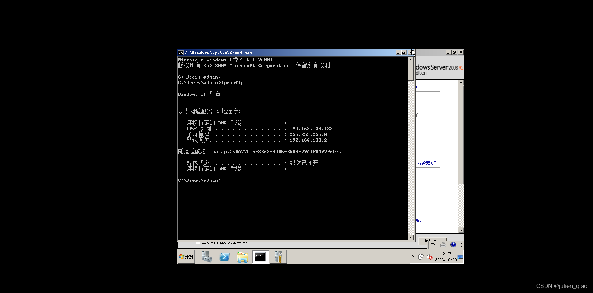Click background window scrollbar down arrow
The height and width of the screenshot is (293, 593).
pyautogui.click(x=461, y=230)
